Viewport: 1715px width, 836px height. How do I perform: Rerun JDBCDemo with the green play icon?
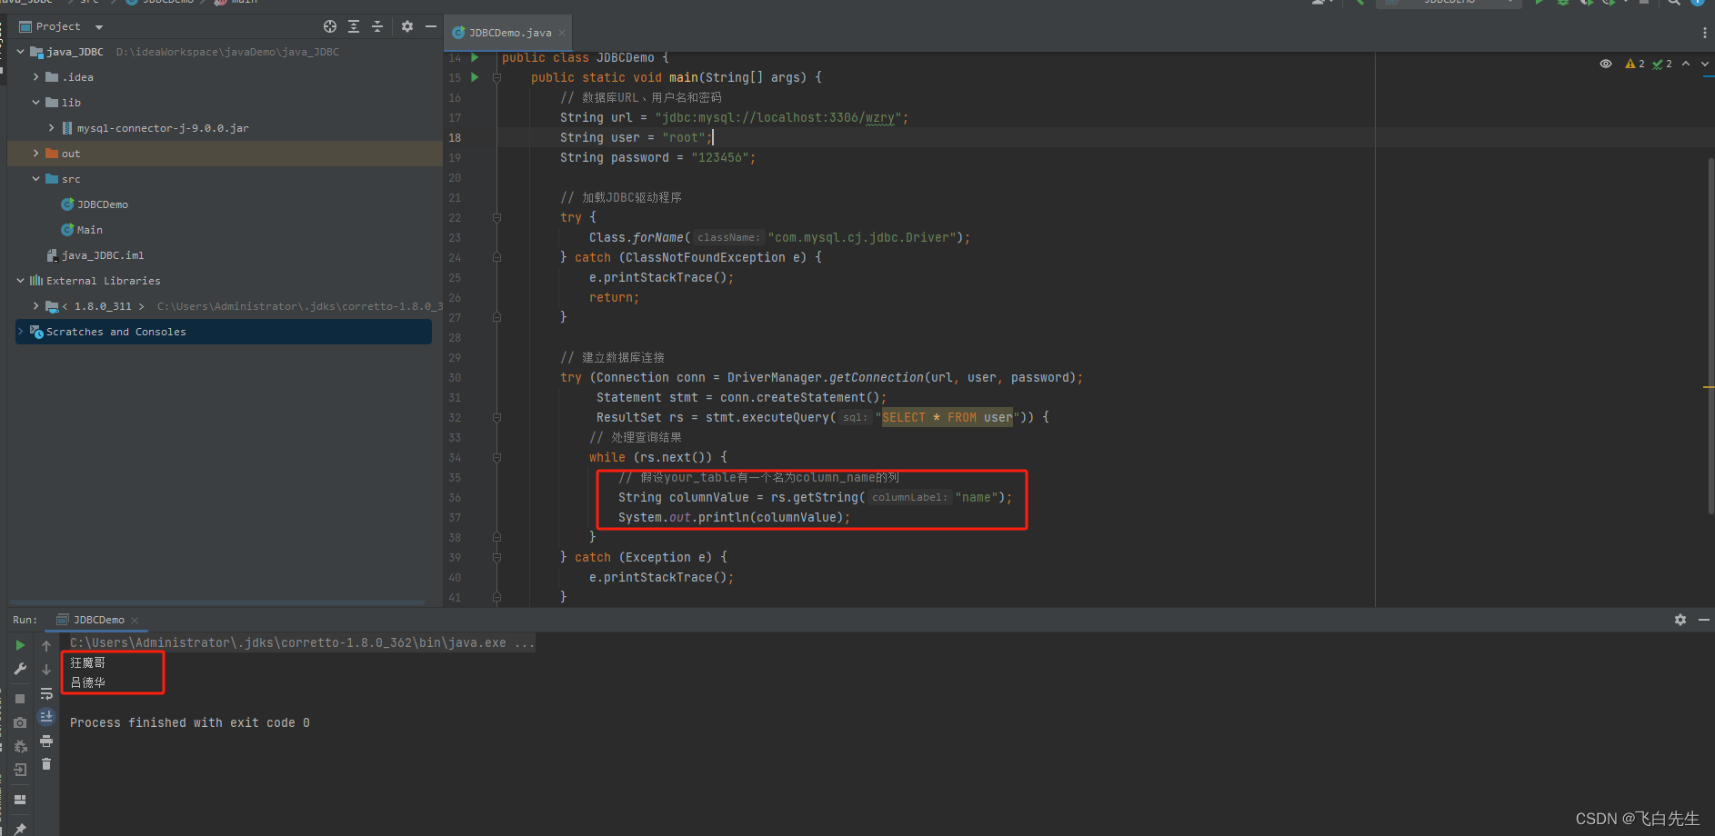tap(20, 645)
